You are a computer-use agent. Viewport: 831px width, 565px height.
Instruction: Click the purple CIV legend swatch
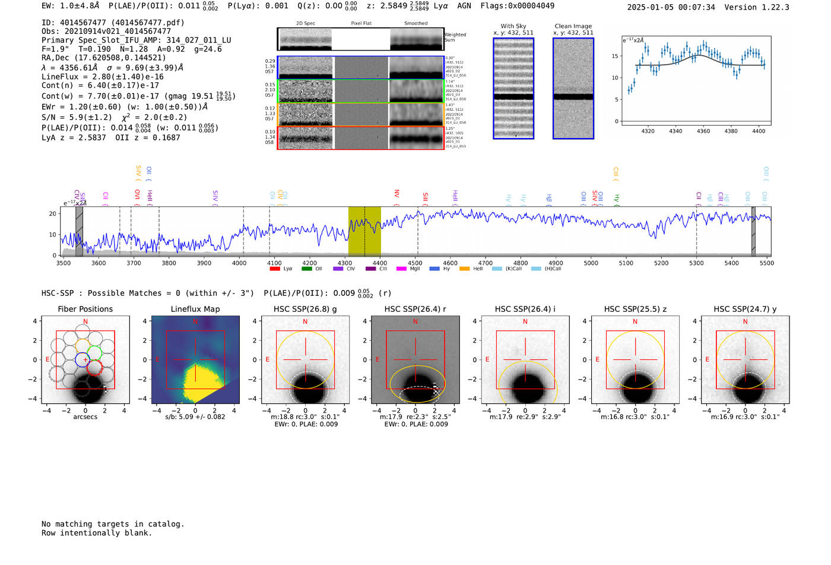coord(338,269)
